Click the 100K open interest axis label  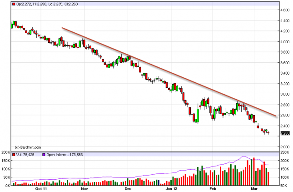click(x=285, y=177)
